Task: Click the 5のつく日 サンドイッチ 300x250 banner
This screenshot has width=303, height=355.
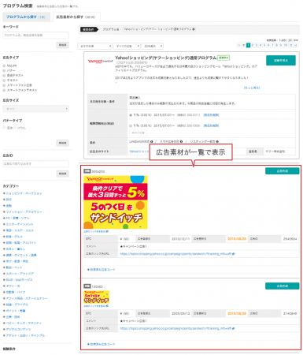Action: click(116, 202)
